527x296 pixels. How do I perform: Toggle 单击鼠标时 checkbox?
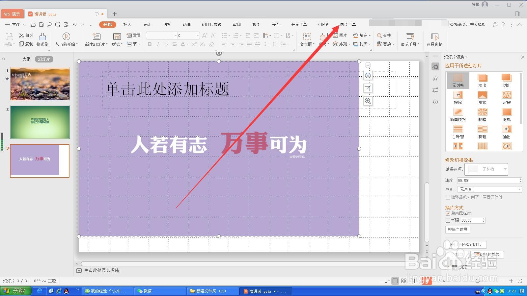(448, 213)
